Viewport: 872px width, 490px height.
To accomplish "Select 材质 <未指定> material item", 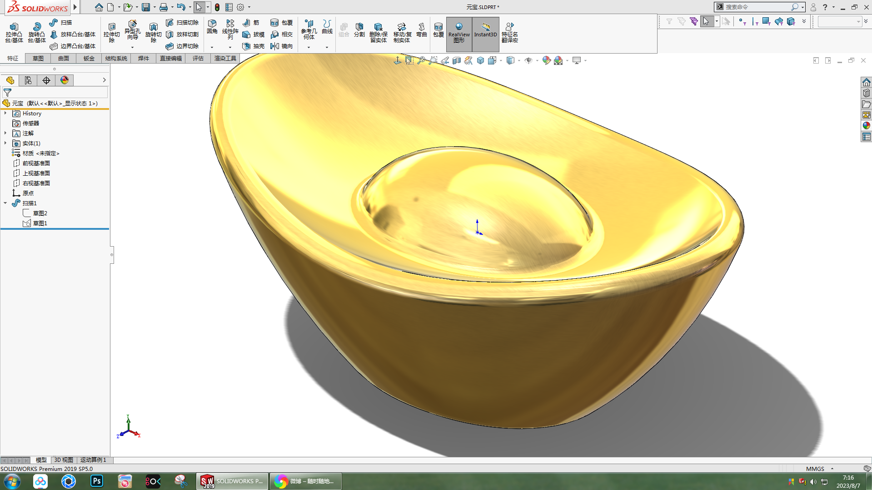I will [x=36, y=153].
